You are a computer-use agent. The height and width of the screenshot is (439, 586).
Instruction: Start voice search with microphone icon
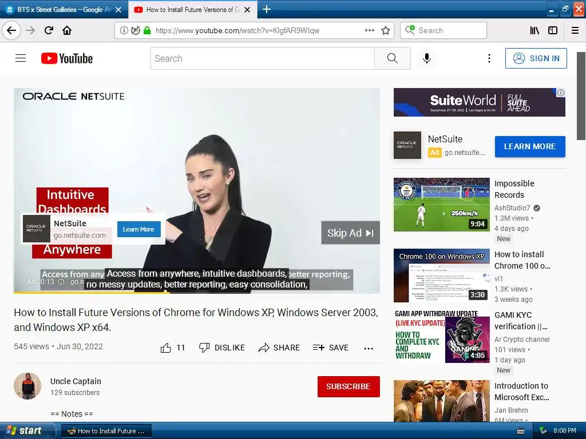point(427,58)
